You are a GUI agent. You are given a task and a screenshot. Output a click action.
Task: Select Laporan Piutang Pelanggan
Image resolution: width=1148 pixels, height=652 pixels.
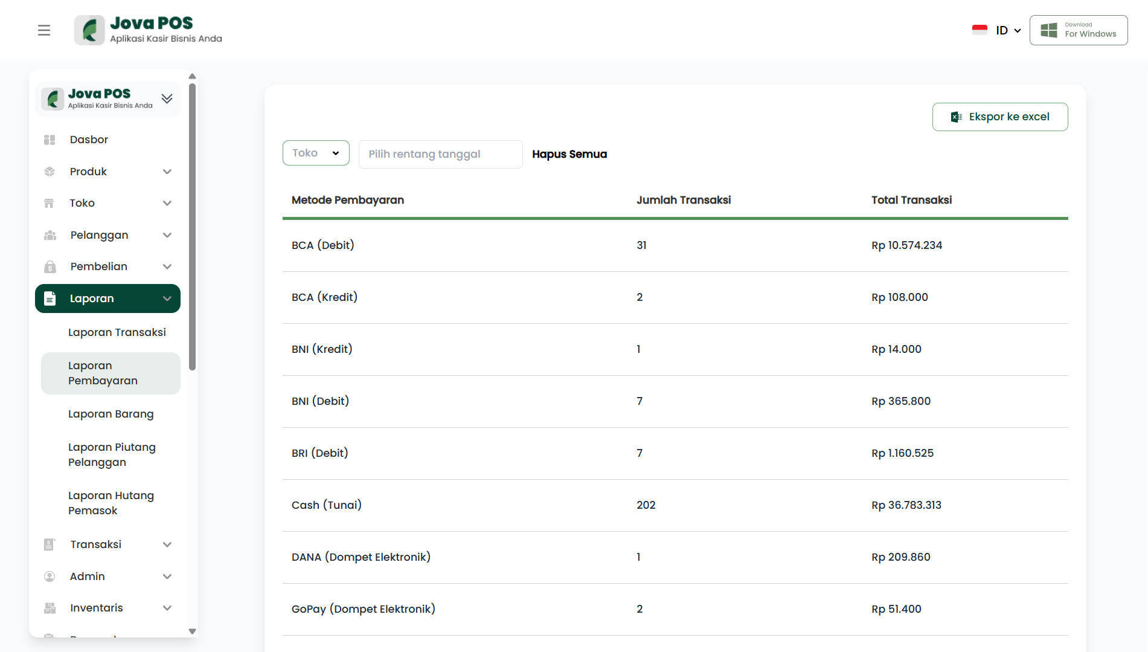coord(112,454)
